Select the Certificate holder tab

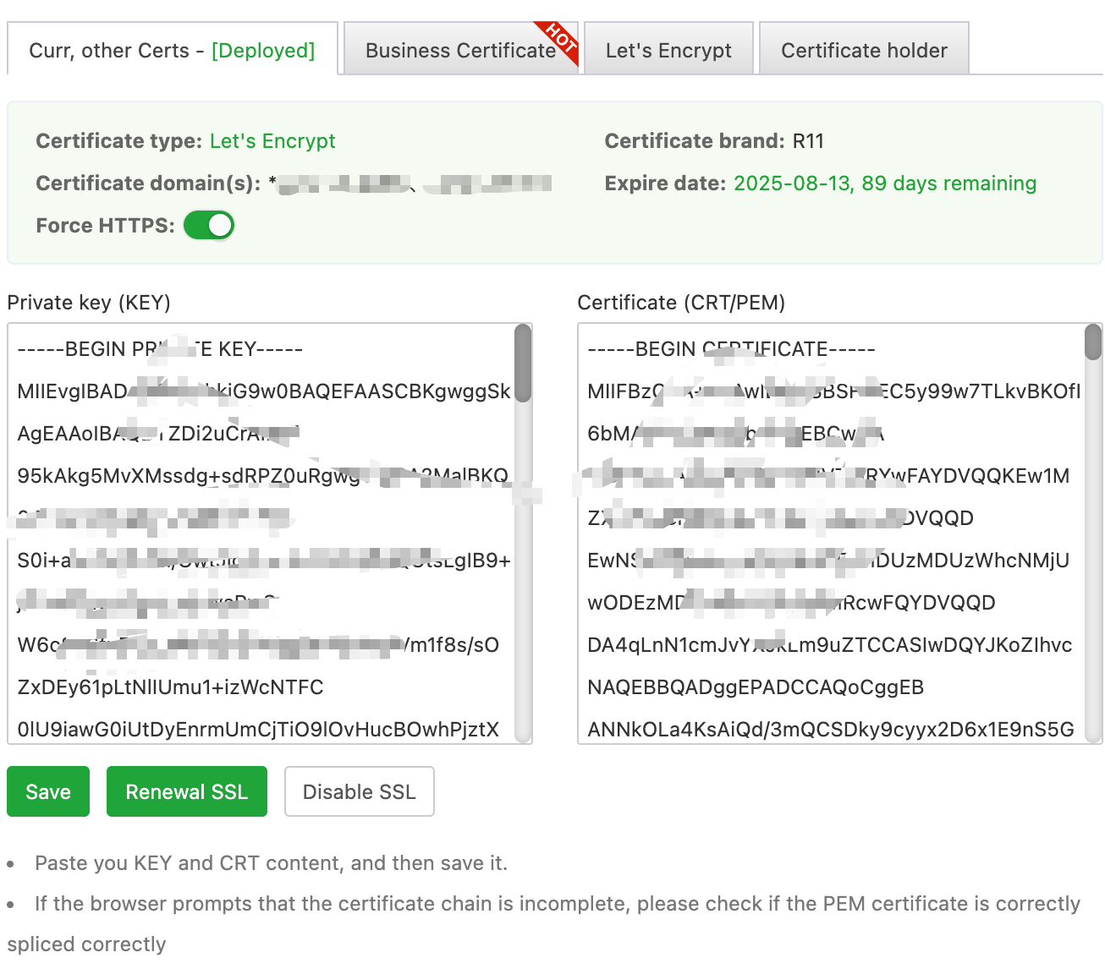coord(864,51)
